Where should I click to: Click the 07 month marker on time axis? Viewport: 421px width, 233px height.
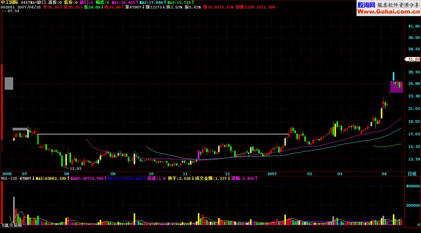pos(24,173)
